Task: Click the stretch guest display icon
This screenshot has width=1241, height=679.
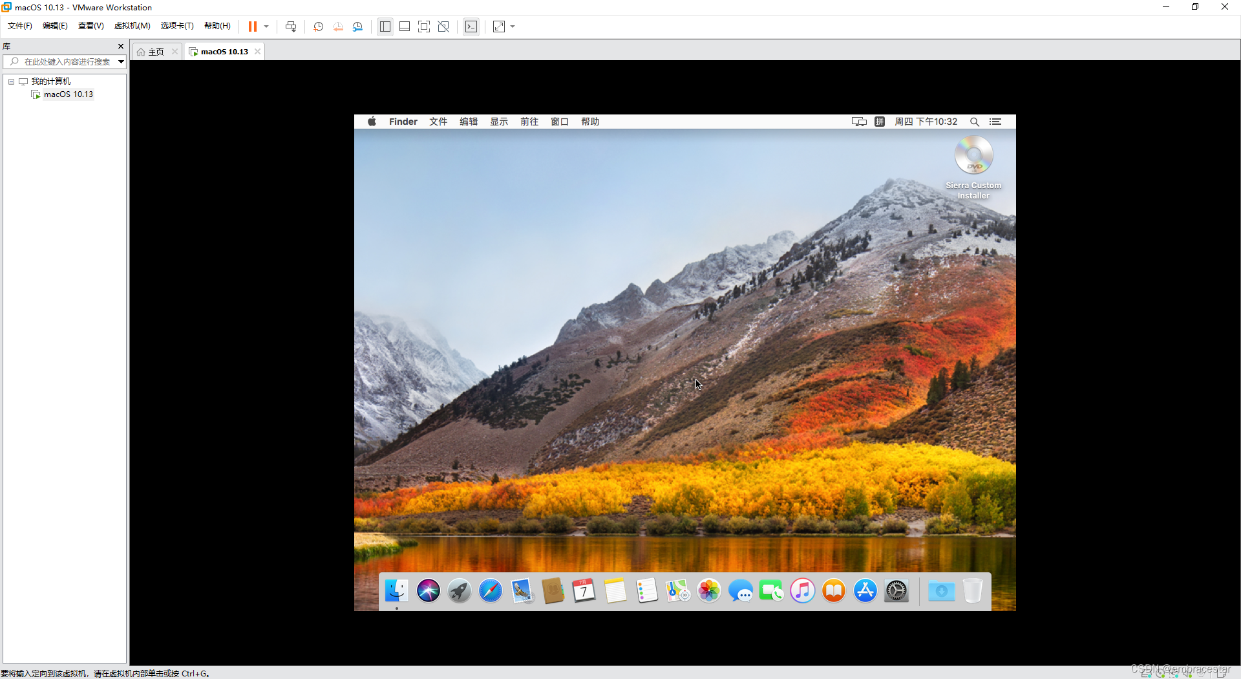Action: pyautogui.click(x=499, y=27)
